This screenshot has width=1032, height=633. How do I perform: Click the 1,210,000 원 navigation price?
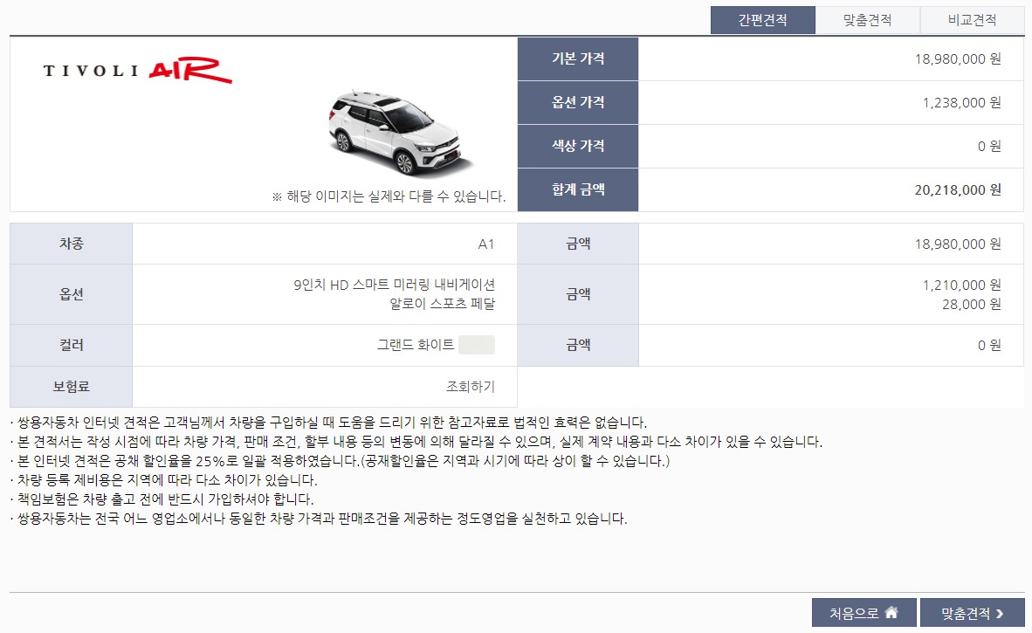961,285
